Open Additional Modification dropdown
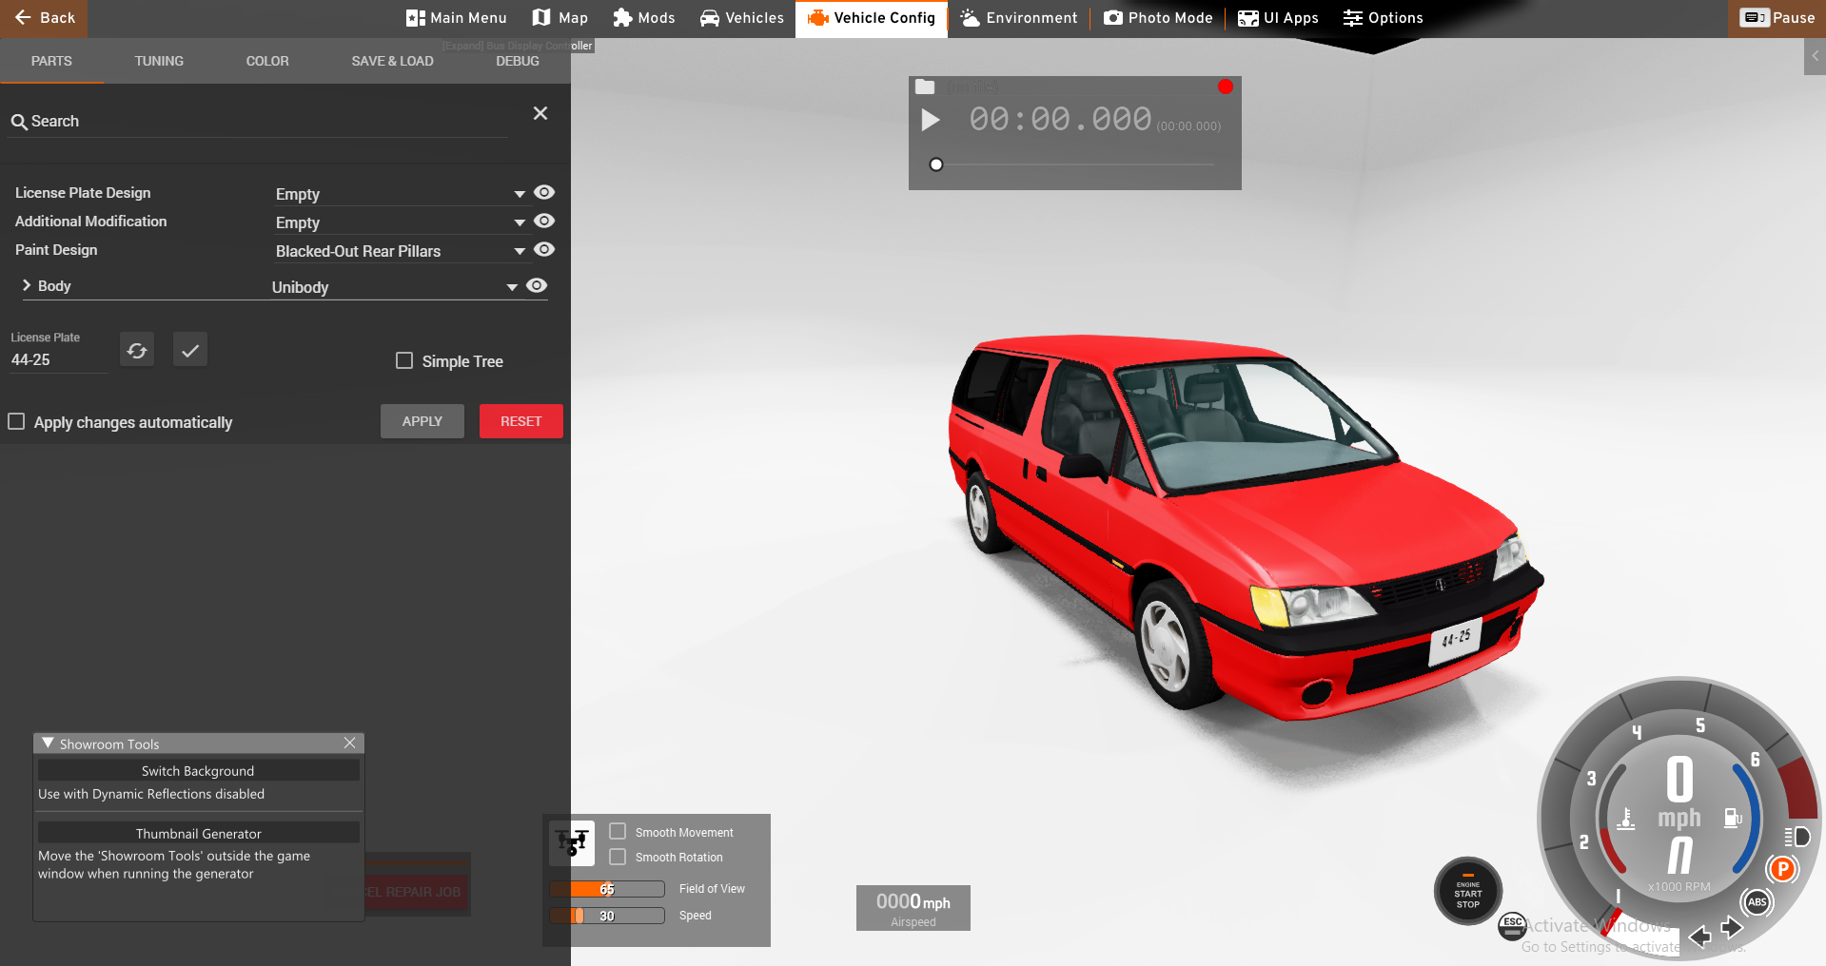This screenshot has width=1826, height=966. coord(400,222)
